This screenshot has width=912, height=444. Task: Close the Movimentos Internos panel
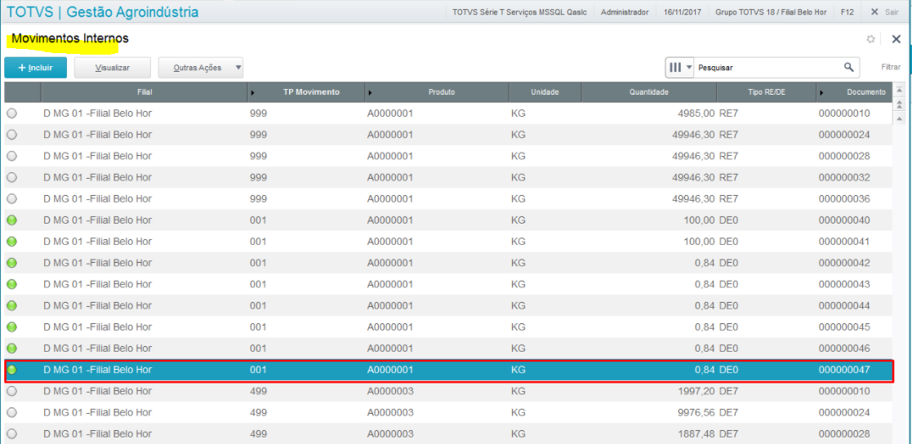pyautogui.click(x=896, y=39)
